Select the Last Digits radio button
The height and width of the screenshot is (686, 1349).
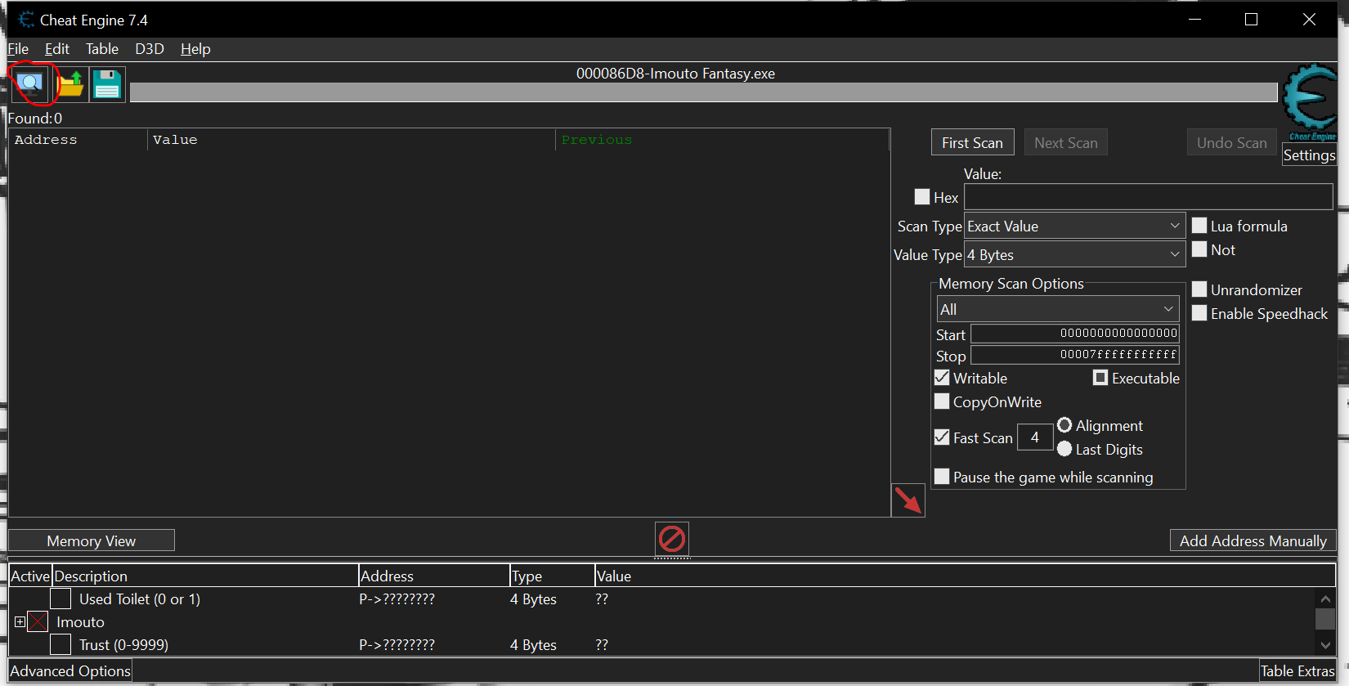pos(1064,449)
